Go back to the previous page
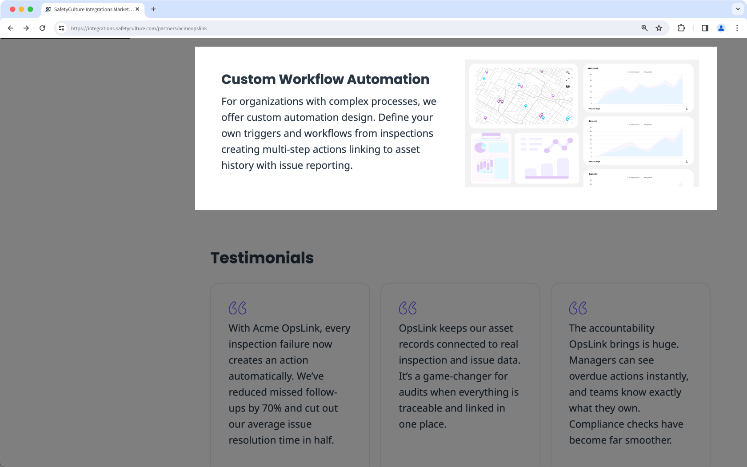 point(11,28)
